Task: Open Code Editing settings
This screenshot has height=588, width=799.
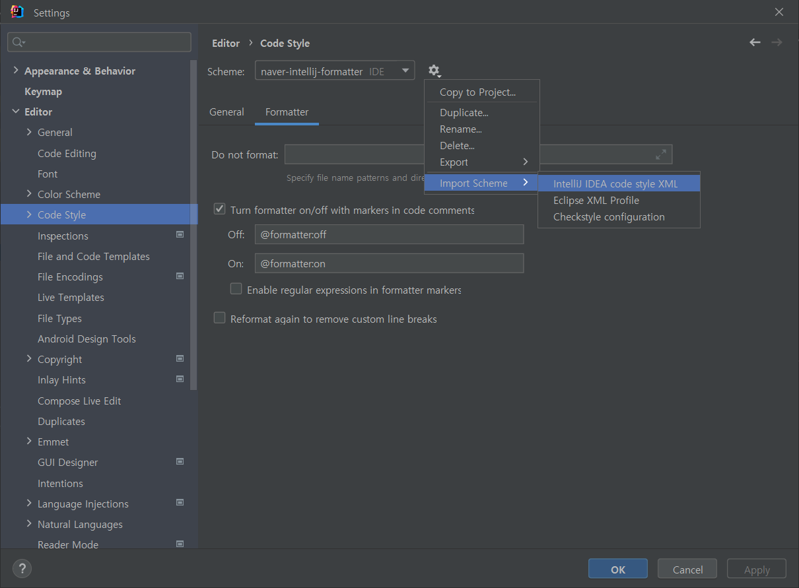Action: 67,153
